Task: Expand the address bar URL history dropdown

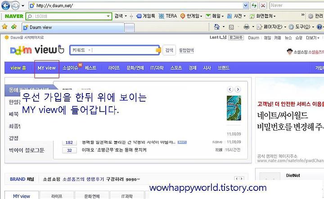Action: coord(246,5)
